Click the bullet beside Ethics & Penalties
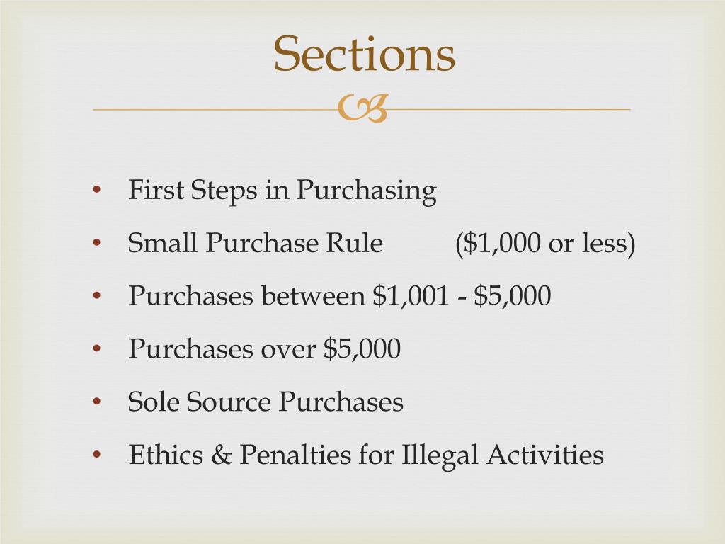725x544 pixels. (96, 454)
